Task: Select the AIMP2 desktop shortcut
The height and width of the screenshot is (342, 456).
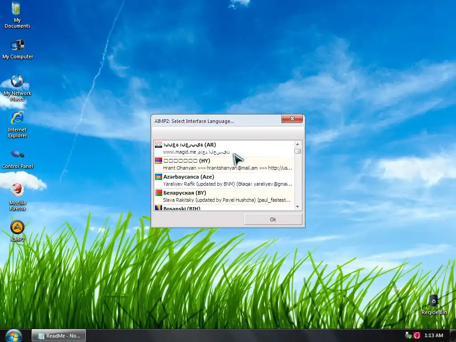Action: pos(17,231)
